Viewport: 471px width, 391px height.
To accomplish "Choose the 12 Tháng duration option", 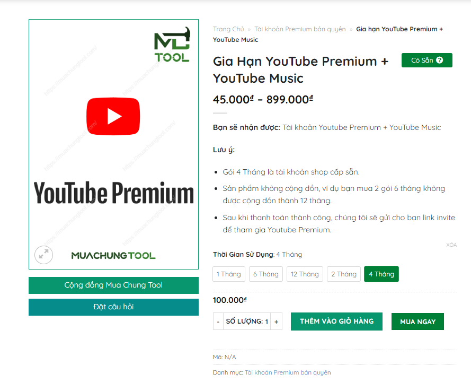I will 305,274.
